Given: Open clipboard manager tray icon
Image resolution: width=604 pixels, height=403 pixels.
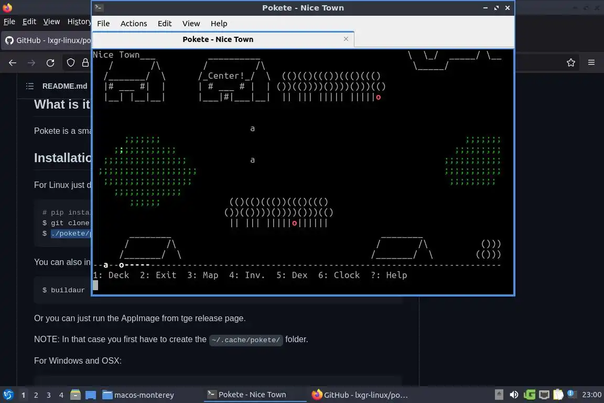Looking at the screenshot, I should (x=558, y=395).
